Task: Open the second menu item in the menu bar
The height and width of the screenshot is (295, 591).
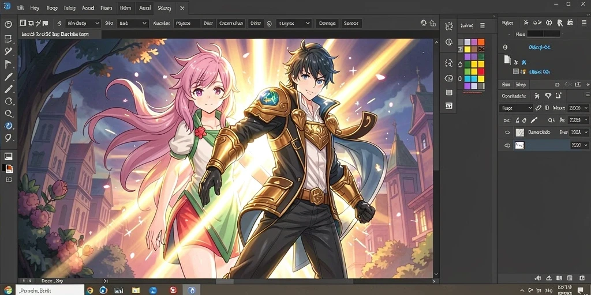Action: pos(35,7)
